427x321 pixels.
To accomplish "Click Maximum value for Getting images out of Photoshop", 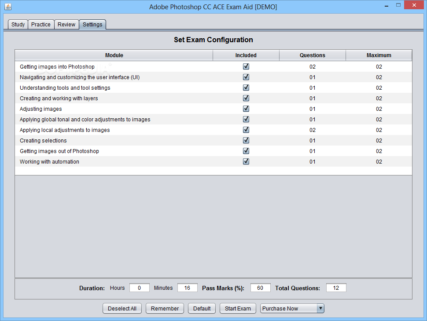I will (379, 151).
